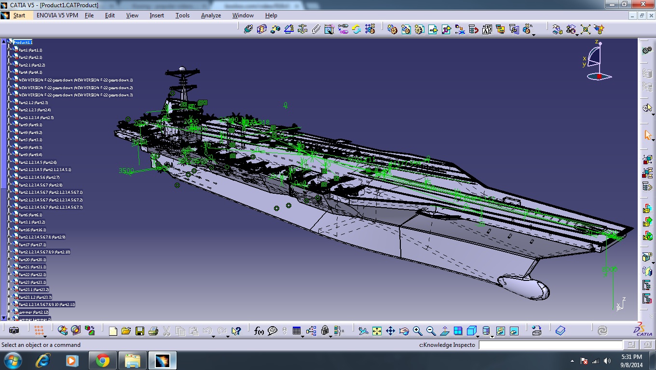Image resolution: width=656 pixels, height=370 pixels.
Task: Click the What's This help icon
Action: (236, 331)
